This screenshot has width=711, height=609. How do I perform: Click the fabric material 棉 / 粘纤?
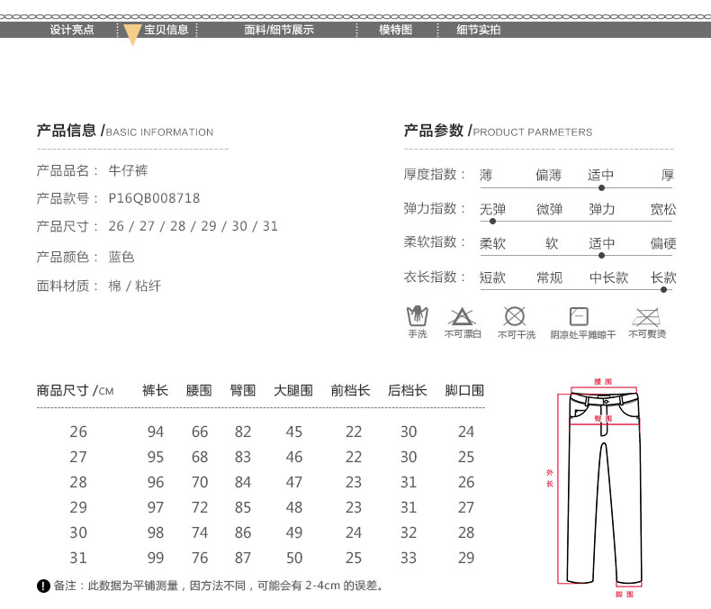tap(135, 286)
